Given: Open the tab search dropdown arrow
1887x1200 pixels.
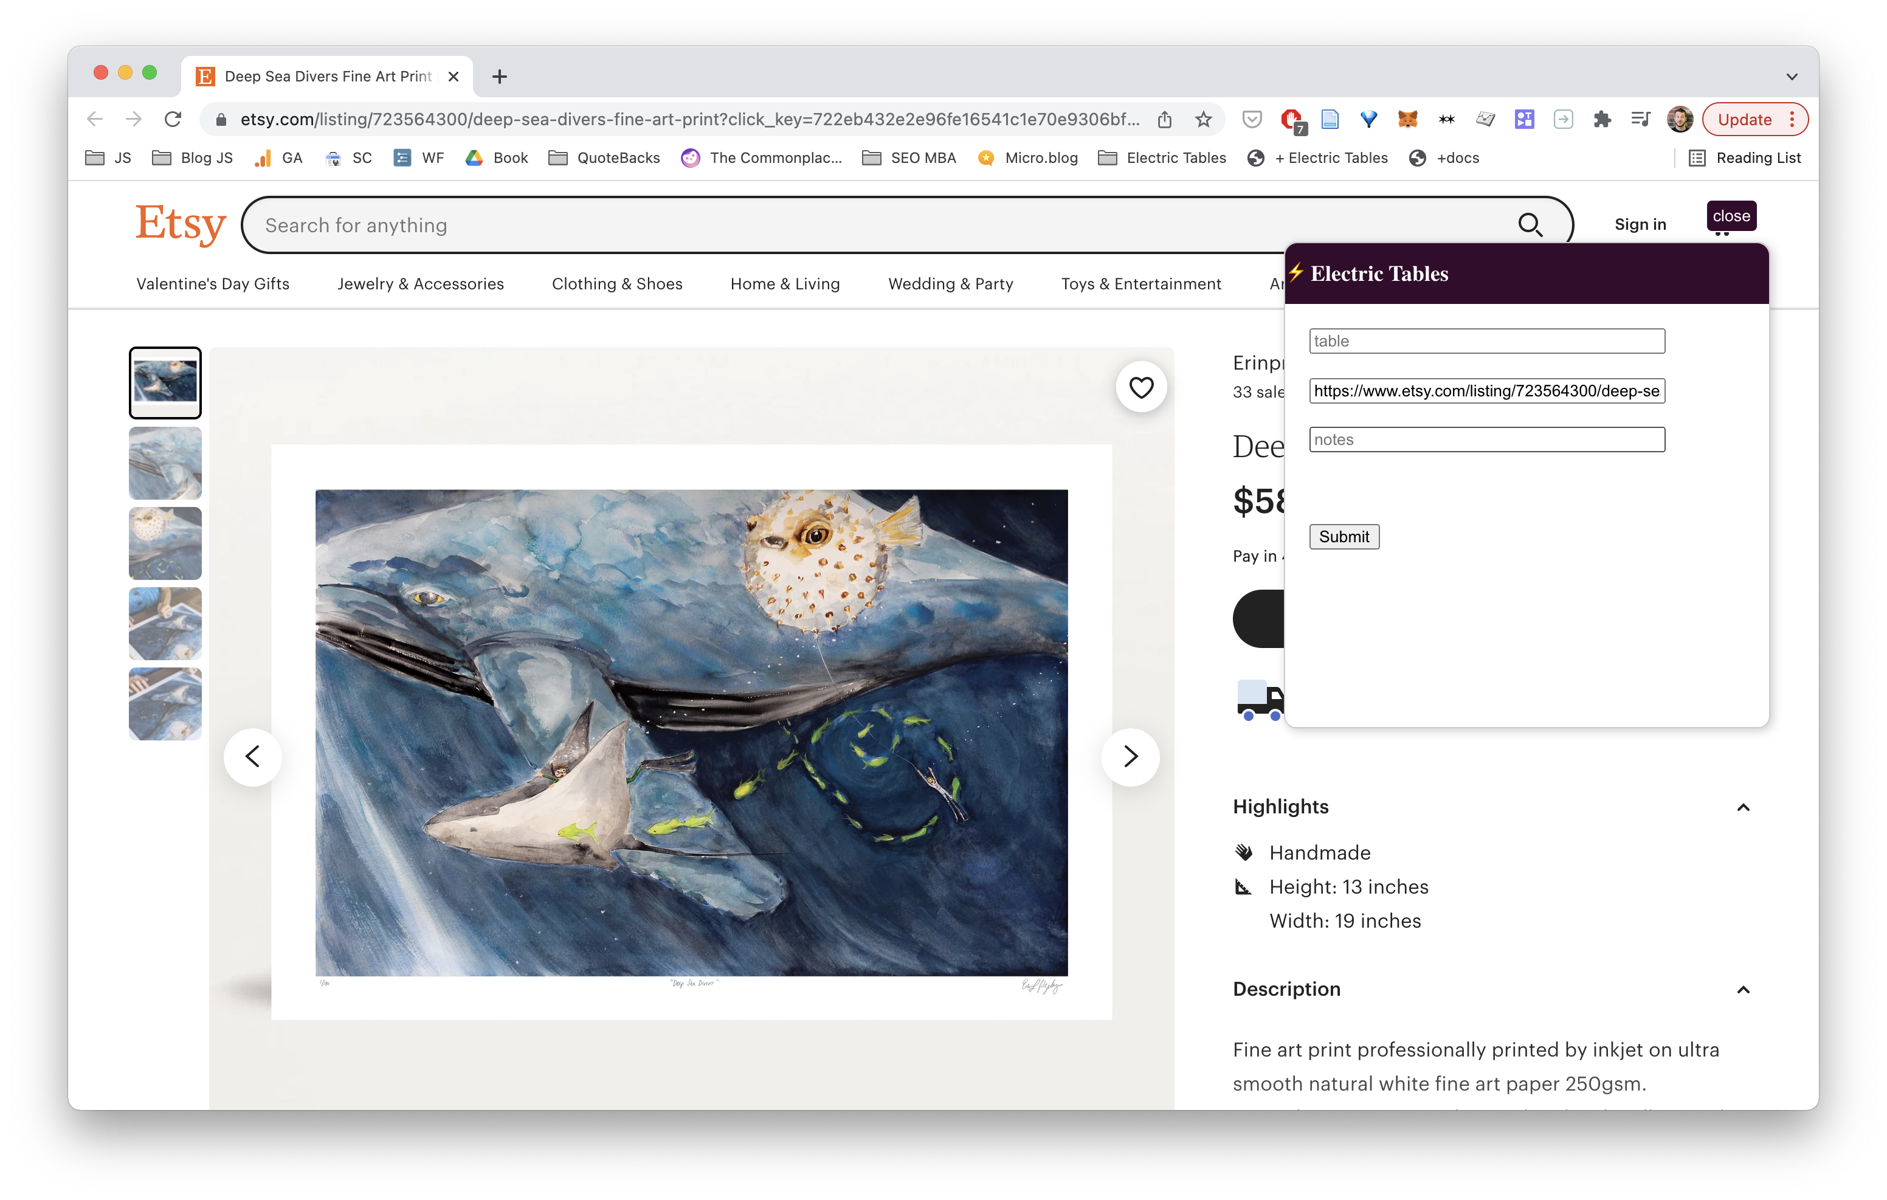Looking at the screenshot, I should (x=1792, y=77).
